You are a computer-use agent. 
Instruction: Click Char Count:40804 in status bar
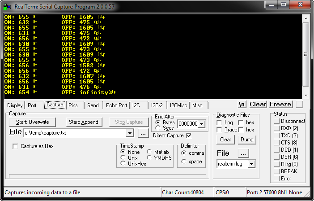coord(182,192)
